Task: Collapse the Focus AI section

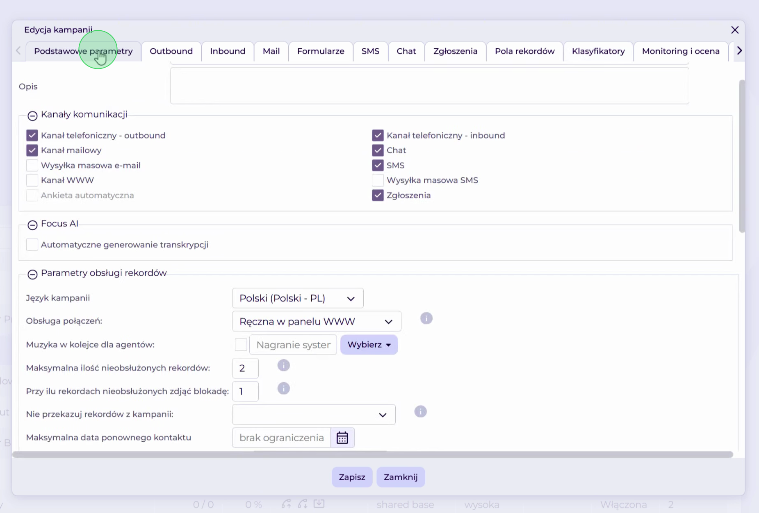Action: pos(32,225)
